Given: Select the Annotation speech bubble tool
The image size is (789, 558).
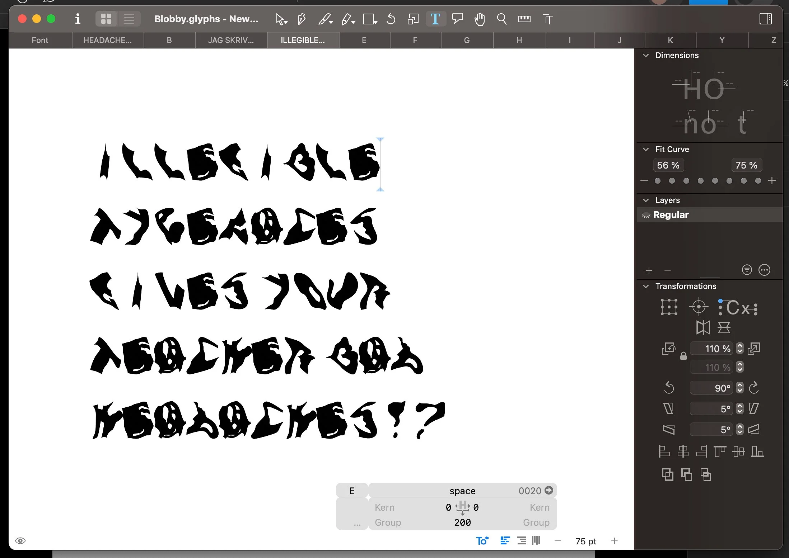Looking at the screenshot, I should 458,19.
